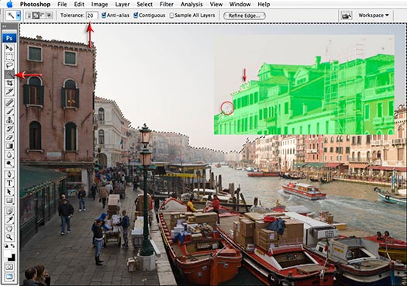Screen dimensions: 407x286
Task: Select the Notes tool
Action: pyautogui.click(x=9, y=211)
